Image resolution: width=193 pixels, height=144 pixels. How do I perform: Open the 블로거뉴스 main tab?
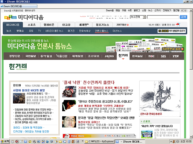coord(102,25)
